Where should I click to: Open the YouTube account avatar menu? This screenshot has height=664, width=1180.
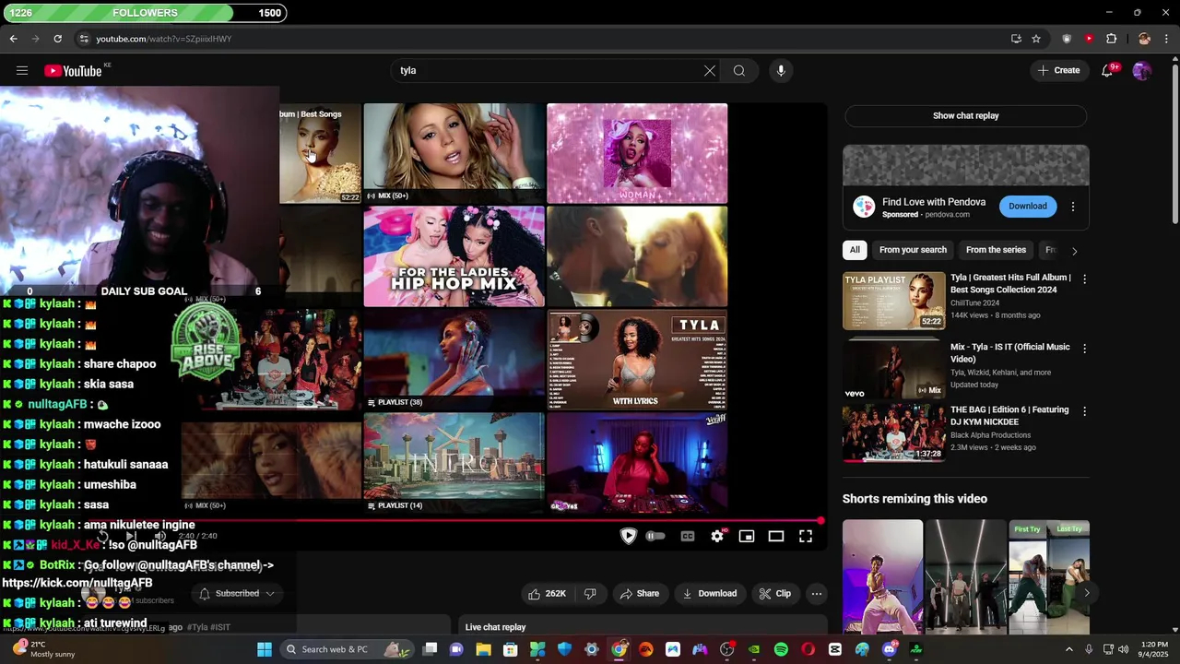point(1142,70)
